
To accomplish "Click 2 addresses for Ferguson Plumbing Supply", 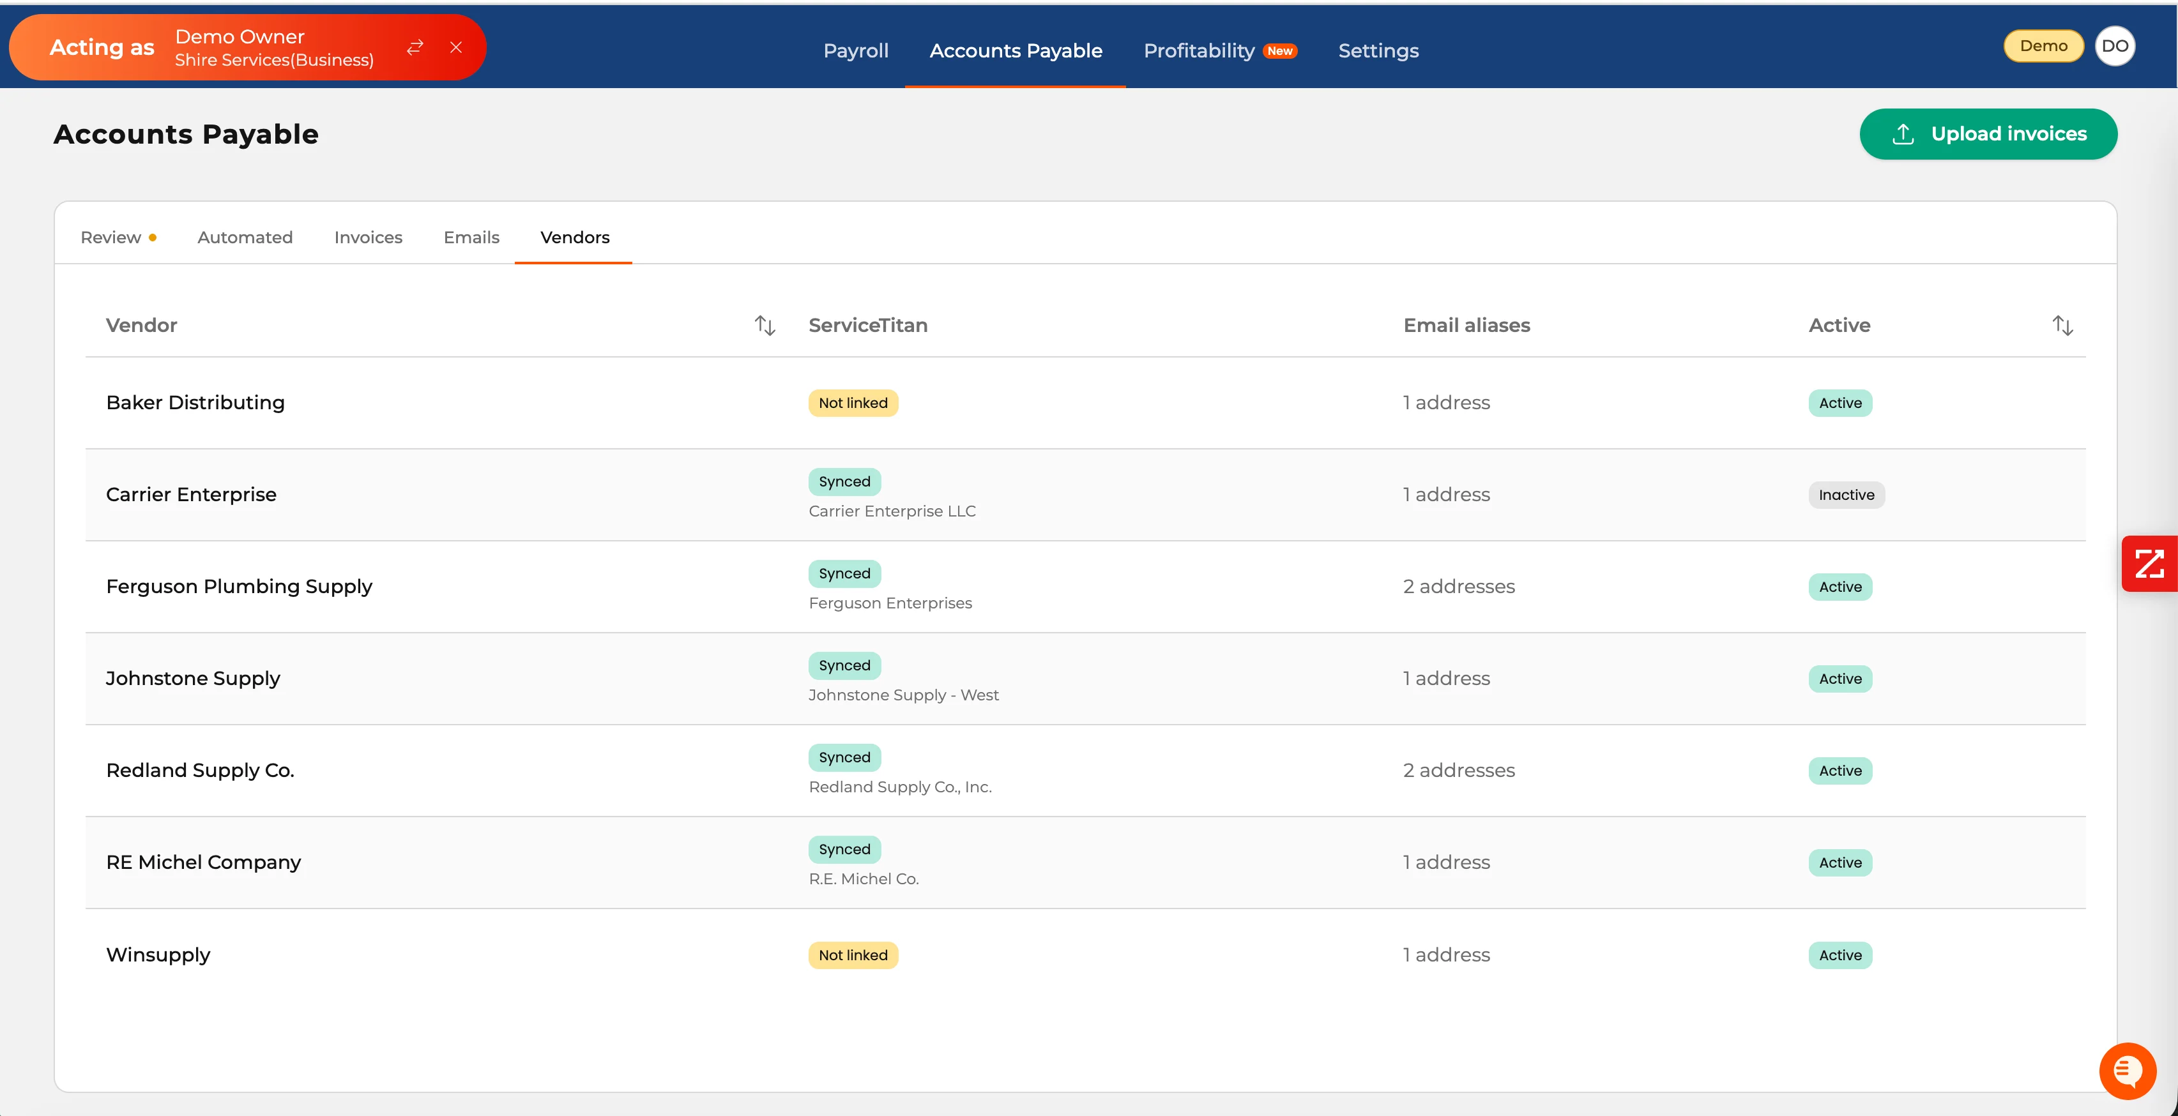I will click(1458, 587).
